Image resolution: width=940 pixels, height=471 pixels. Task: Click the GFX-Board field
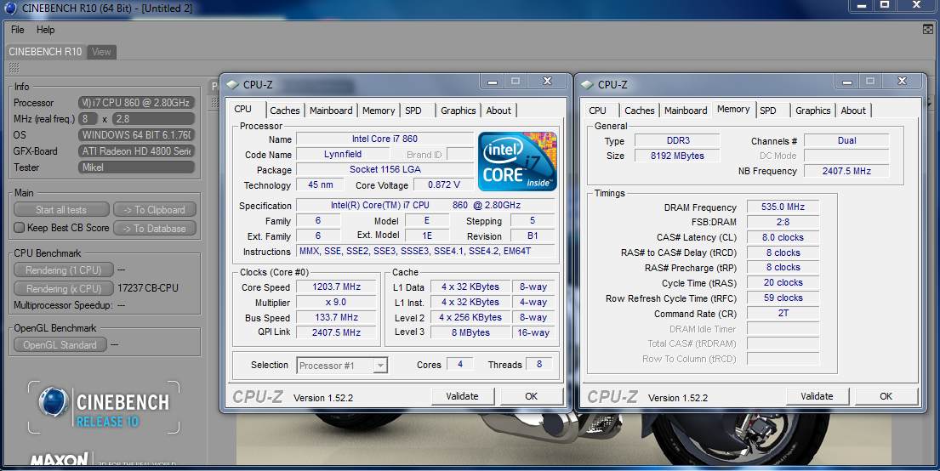pyautogui.click(x=136, y=151)
